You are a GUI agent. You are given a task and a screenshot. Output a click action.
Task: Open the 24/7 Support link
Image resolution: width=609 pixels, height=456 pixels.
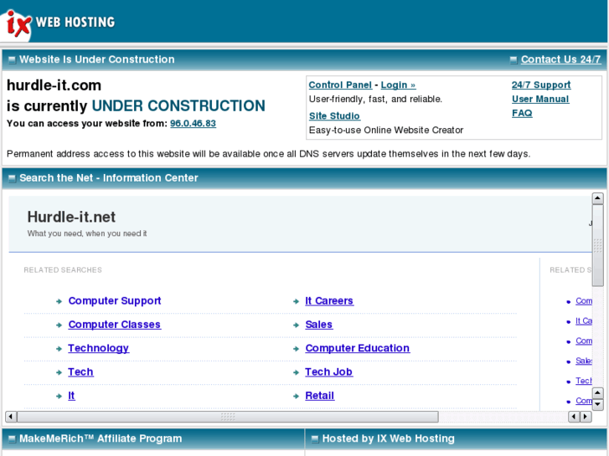tap(541, 85)
